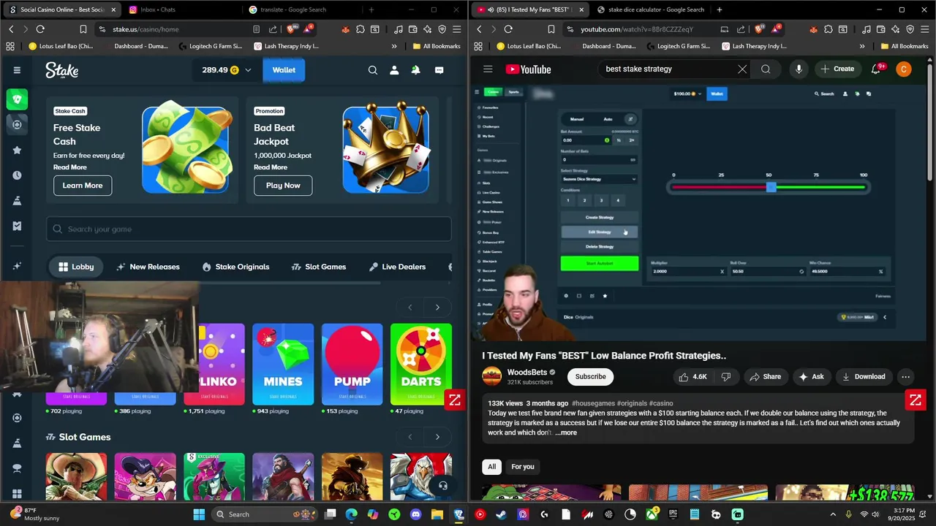Click Learn More on Free Stake Cash
936x526 pixels.
click(83, 186)
